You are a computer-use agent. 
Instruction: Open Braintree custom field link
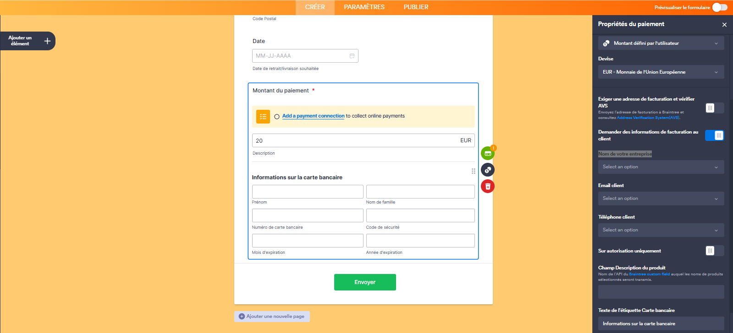click(x=649, y=274)
